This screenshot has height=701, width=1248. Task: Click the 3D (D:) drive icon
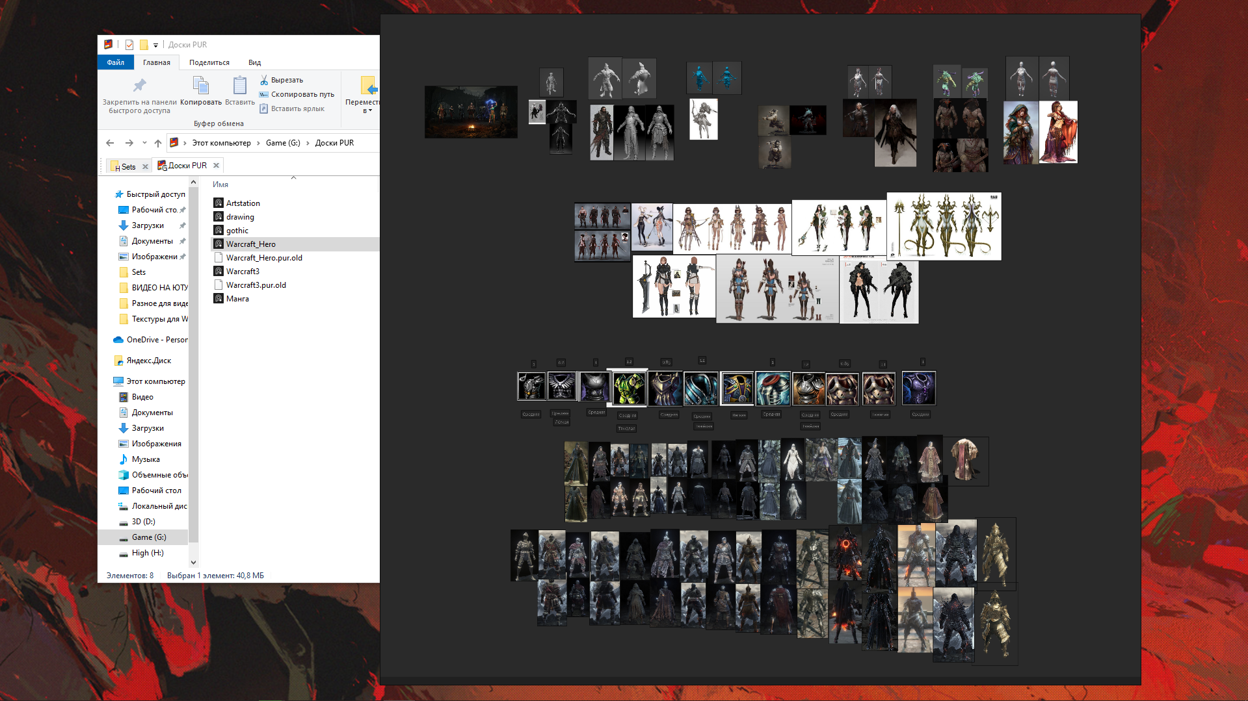coord(124,522)
